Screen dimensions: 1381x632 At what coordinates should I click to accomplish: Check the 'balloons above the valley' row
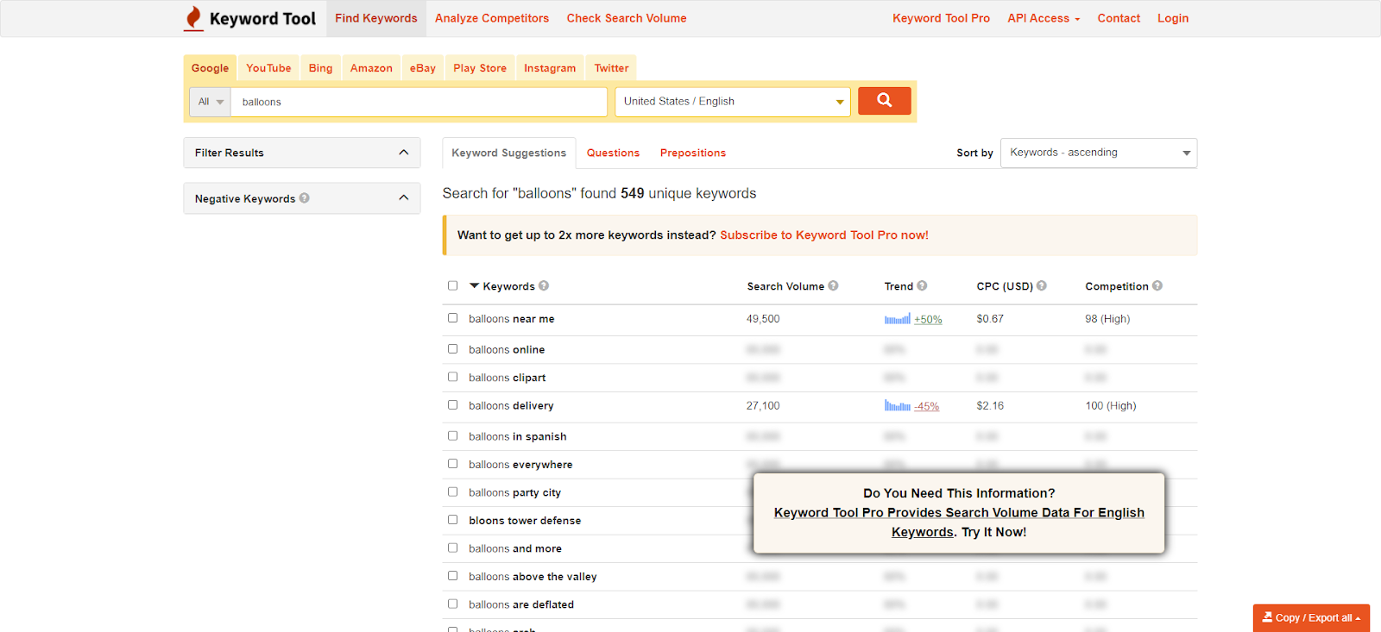click(452, 576)
